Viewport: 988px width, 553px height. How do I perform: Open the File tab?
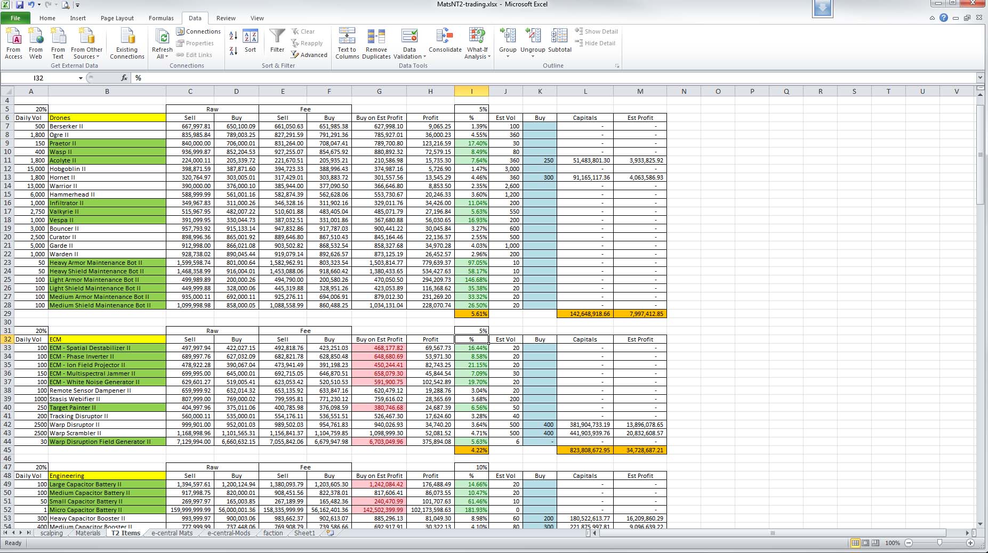pyautogui.click(x=15, y=18)
